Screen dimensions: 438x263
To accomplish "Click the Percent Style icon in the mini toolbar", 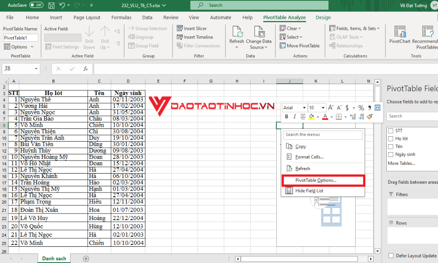I will (x=361, y=108).
